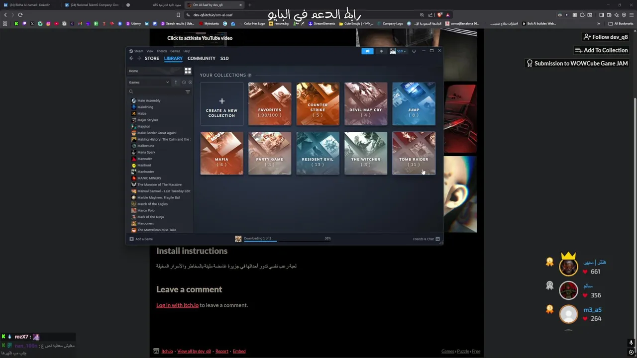Reload the browser page
Viewport: 637px width, 358px height.
coord(20,15)
